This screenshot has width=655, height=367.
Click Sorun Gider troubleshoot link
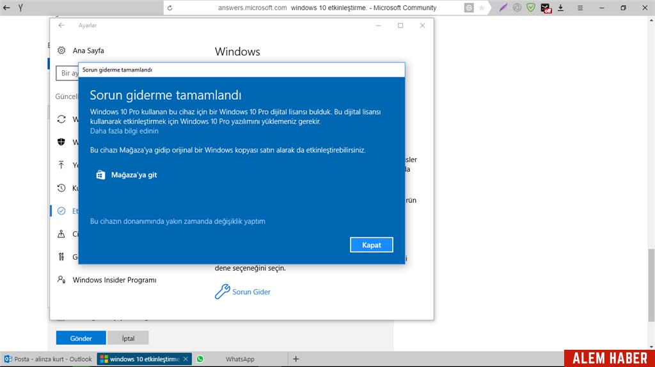pyautogui.click(x=251, y=292)
